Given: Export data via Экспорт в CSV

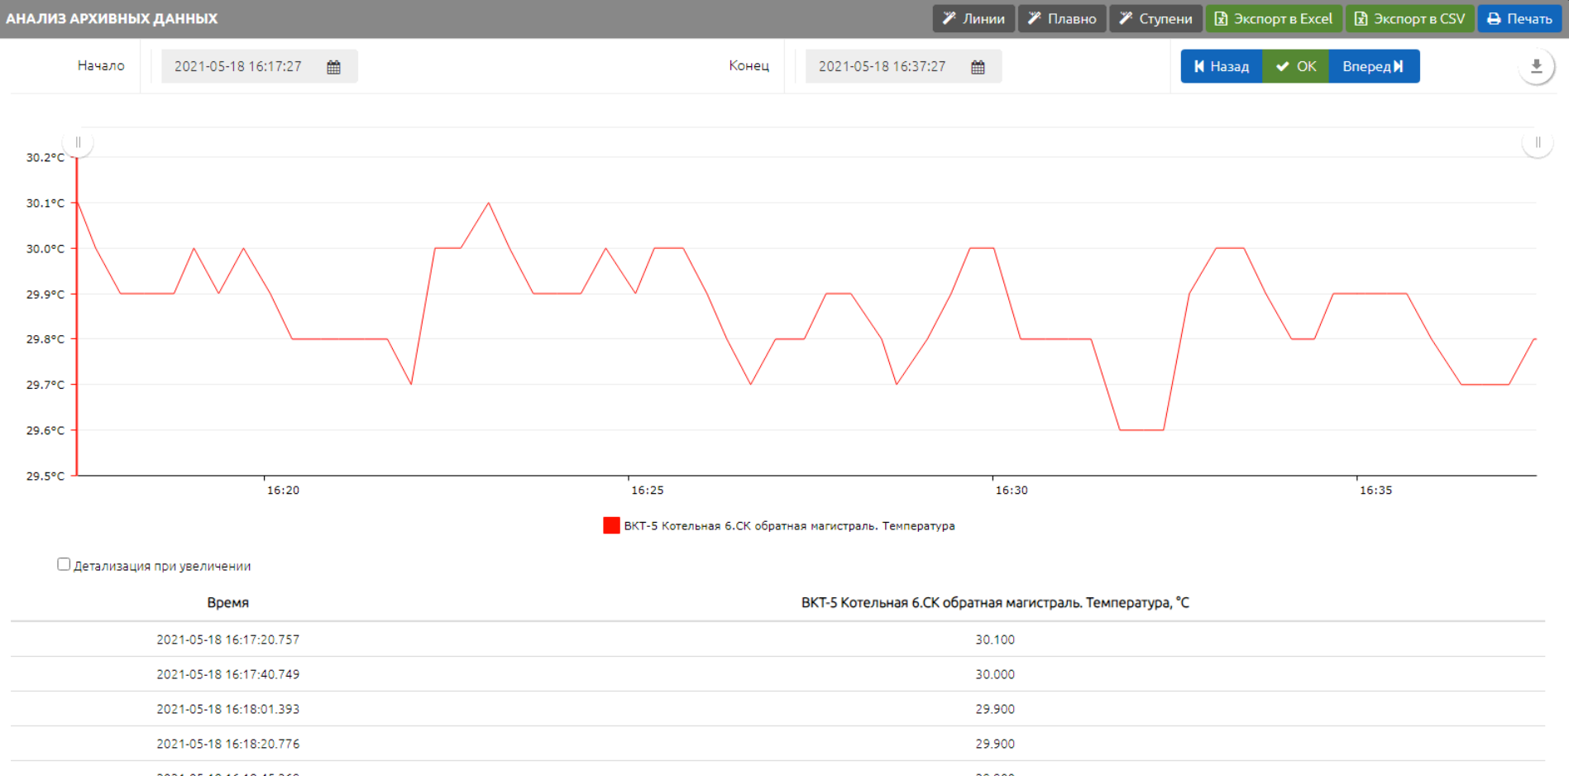Looking at the screenshot, I should click(x=1409, y=18).
